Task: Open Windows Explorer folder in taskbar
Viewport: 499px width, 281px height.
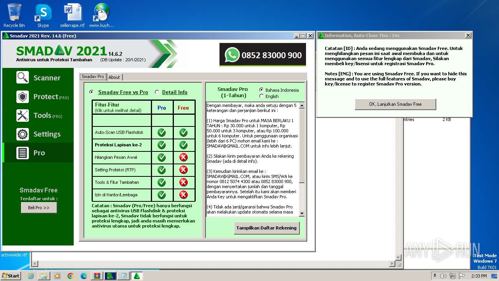Action: pyautogui.click(x=44, y=276)
